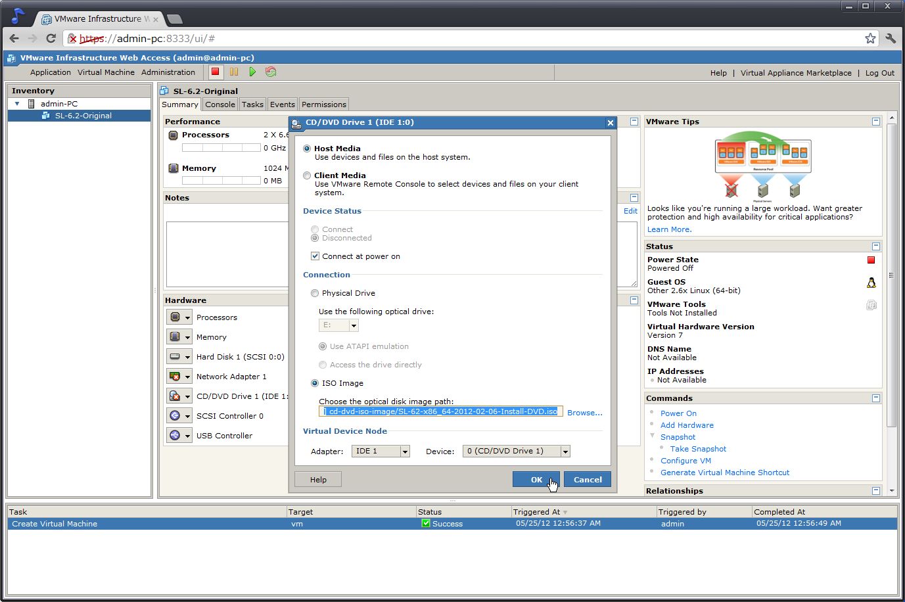Click the red Power State indicator icon
The image size is (905, 602).
pos(871,260)
